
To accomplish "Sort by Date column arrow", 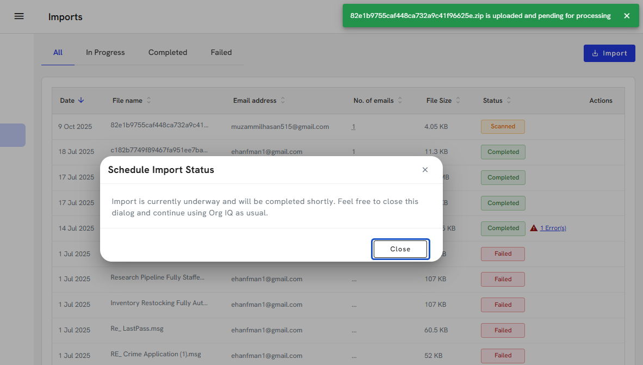I will (81, 100).
